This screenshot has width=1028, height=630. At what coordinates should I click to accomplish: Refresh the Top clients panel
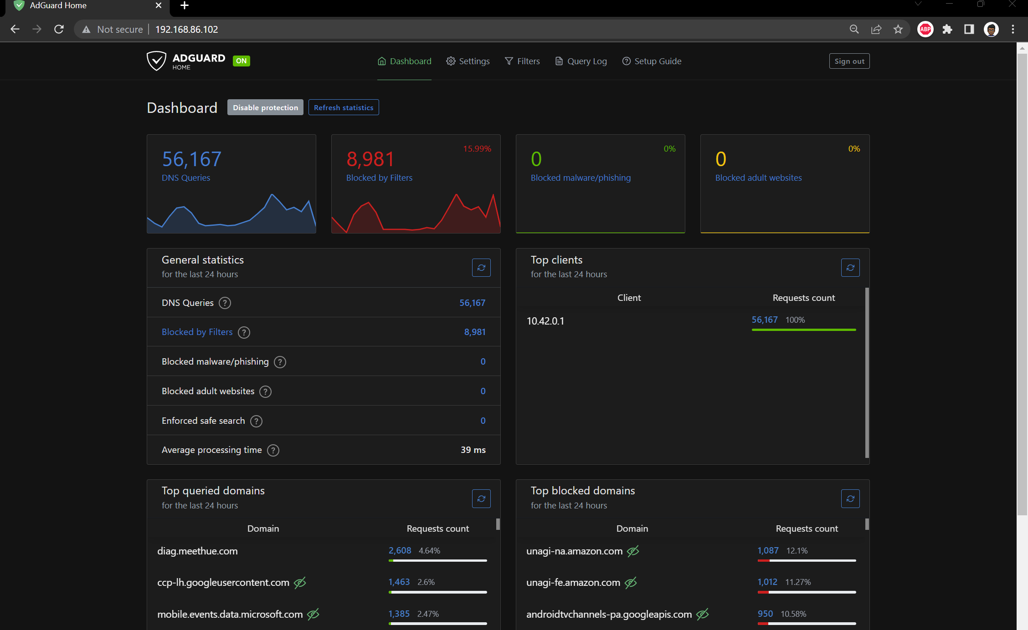point(850,268)
